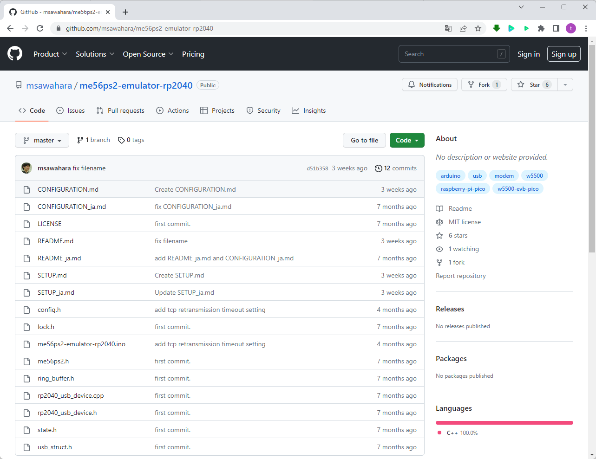Image resolution: width=596 pixels, height=459 pixels.
Task: Click the Sign up button
Action: [x=564, y=54]
